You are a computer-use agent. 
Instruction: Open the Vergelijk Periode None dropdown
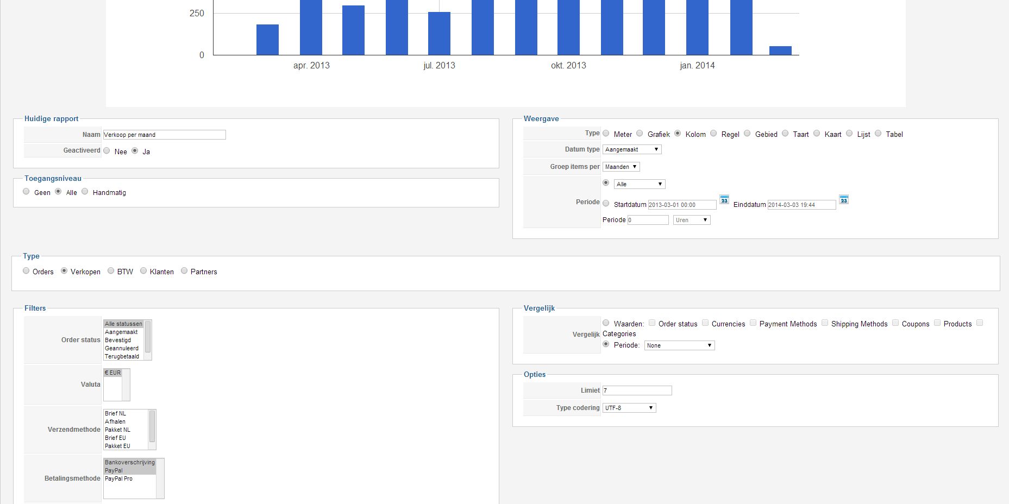[679, 345]
